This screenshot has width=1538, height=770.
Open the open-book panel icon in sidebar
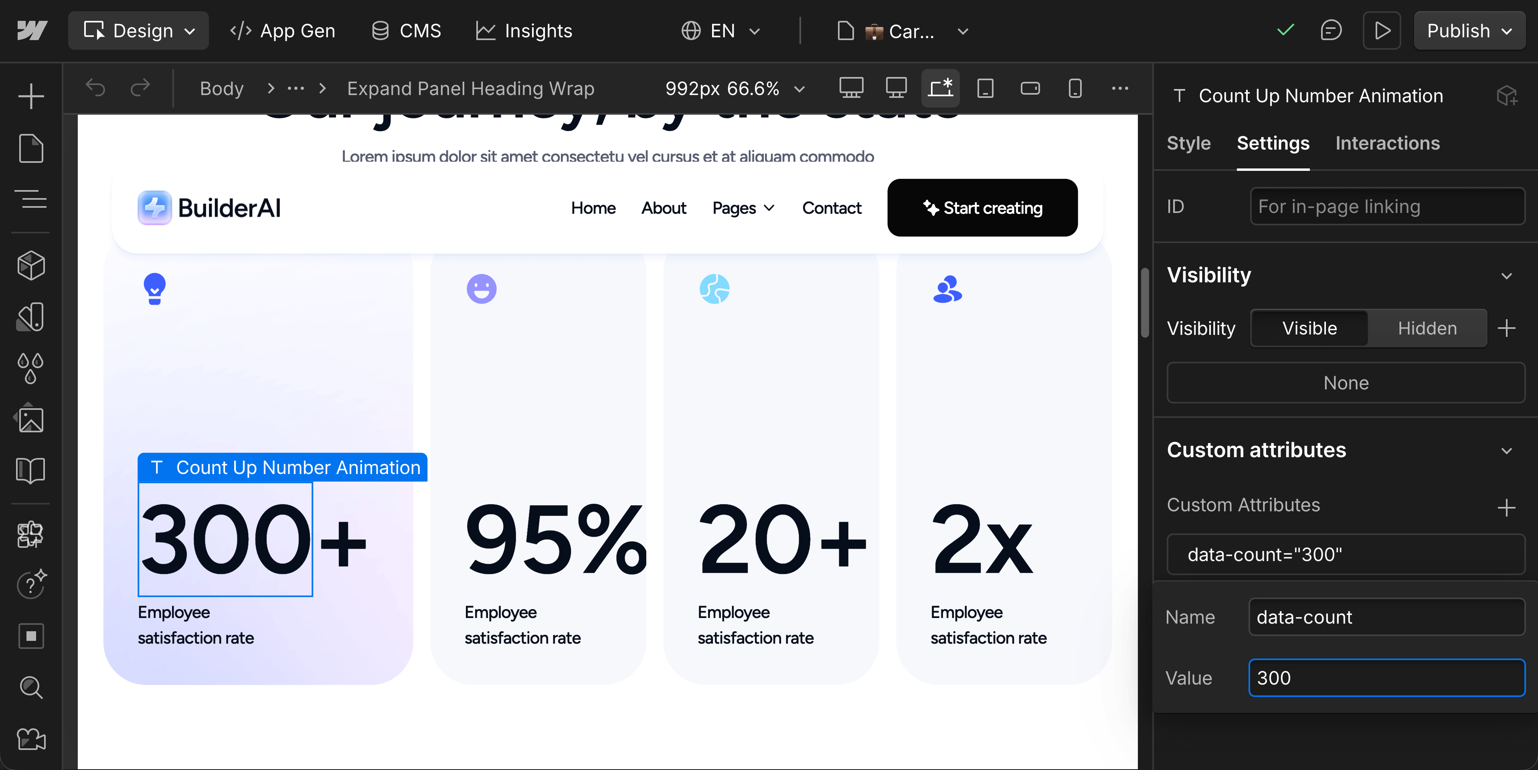31,471
